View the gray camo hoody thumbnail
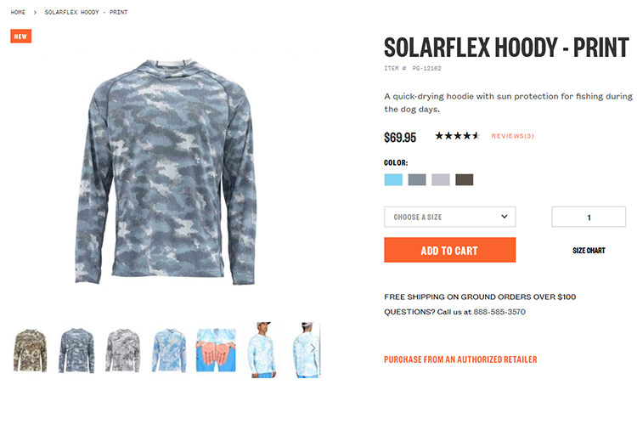The height and width of the screenshot is (430, 637). (122, 350)
